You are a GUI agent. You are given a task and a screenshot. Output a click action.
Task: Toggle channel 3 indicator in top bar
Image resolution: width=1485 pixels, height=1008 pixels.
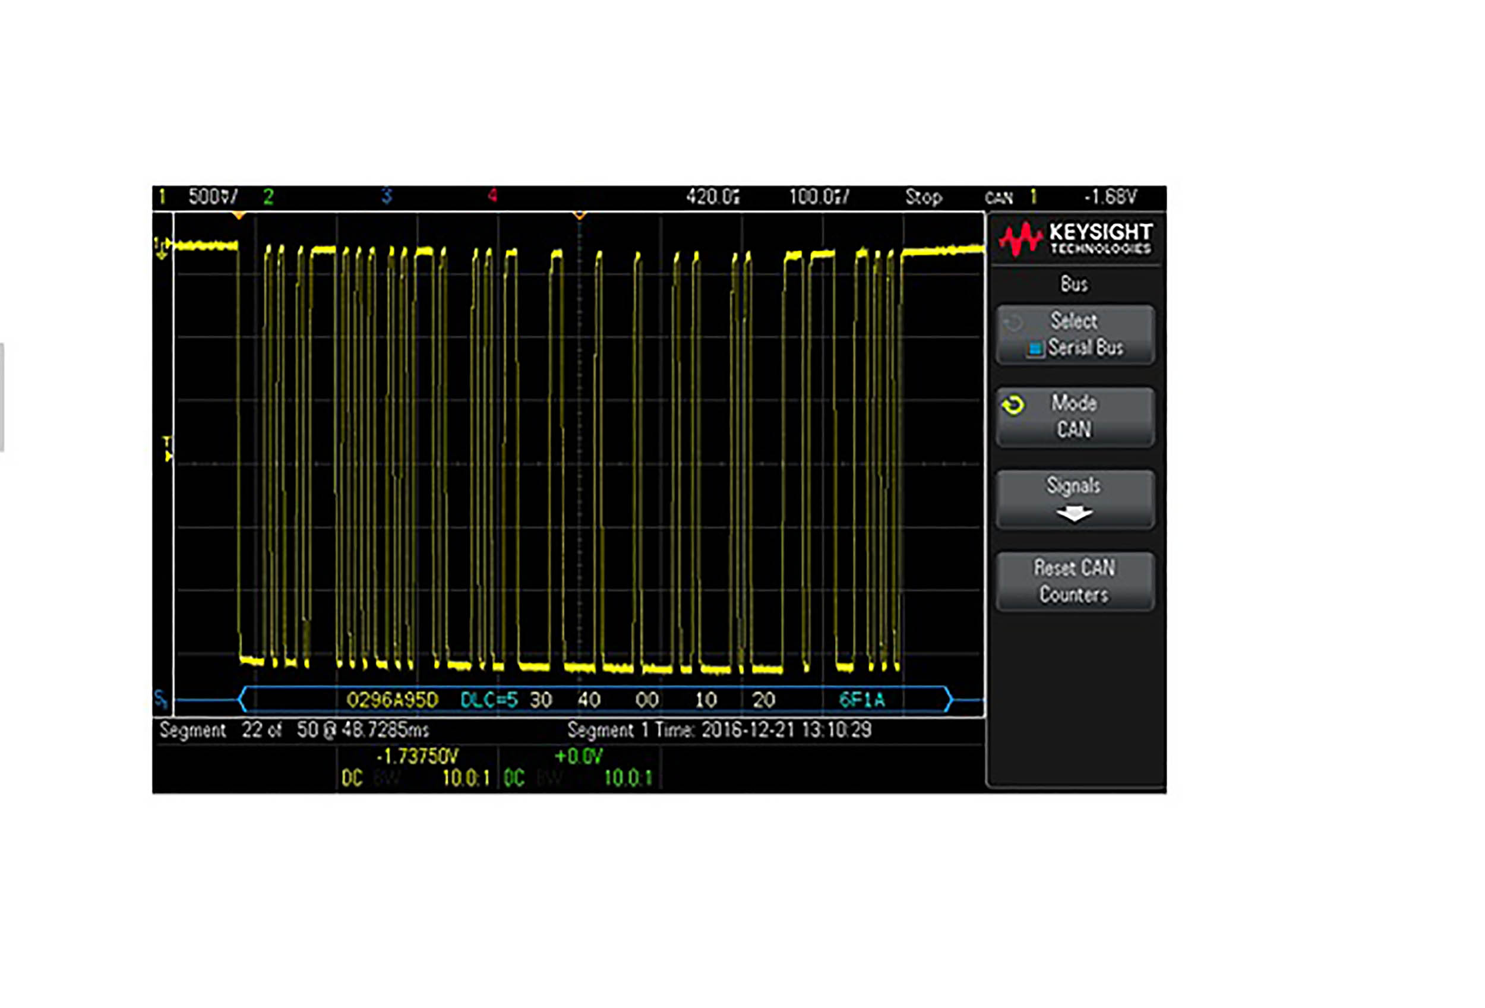[x=387, y=195]
